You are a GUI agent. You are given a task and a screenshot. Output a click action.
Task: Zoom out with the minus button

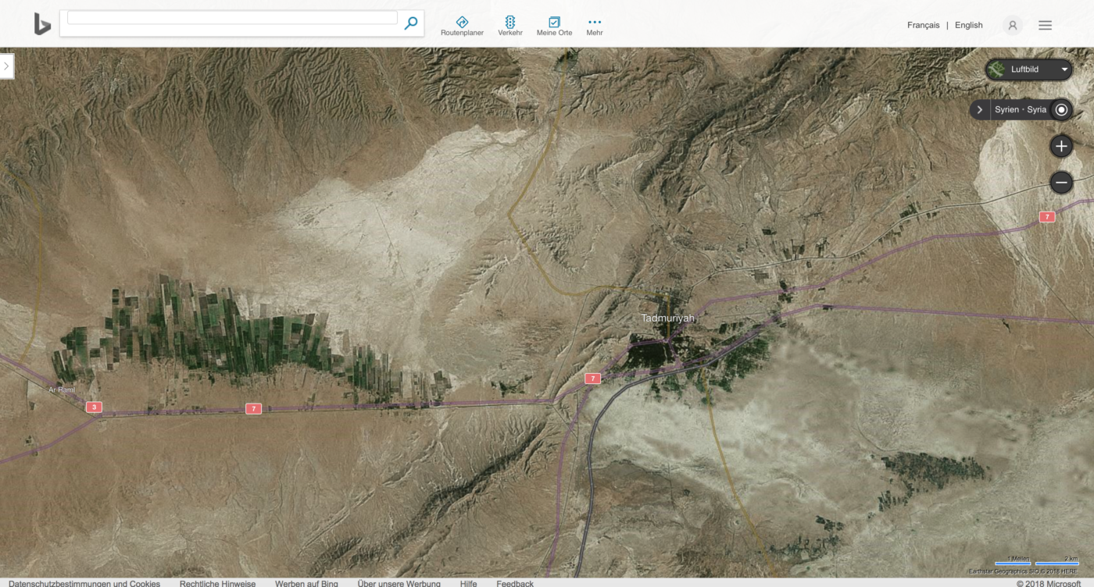(1060, 183)
